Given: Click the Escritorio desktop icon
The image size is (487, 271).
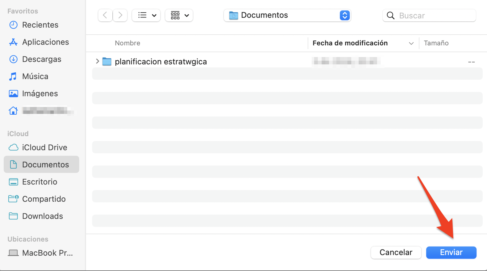Looking at the screenshot, I should click(14, 182).
